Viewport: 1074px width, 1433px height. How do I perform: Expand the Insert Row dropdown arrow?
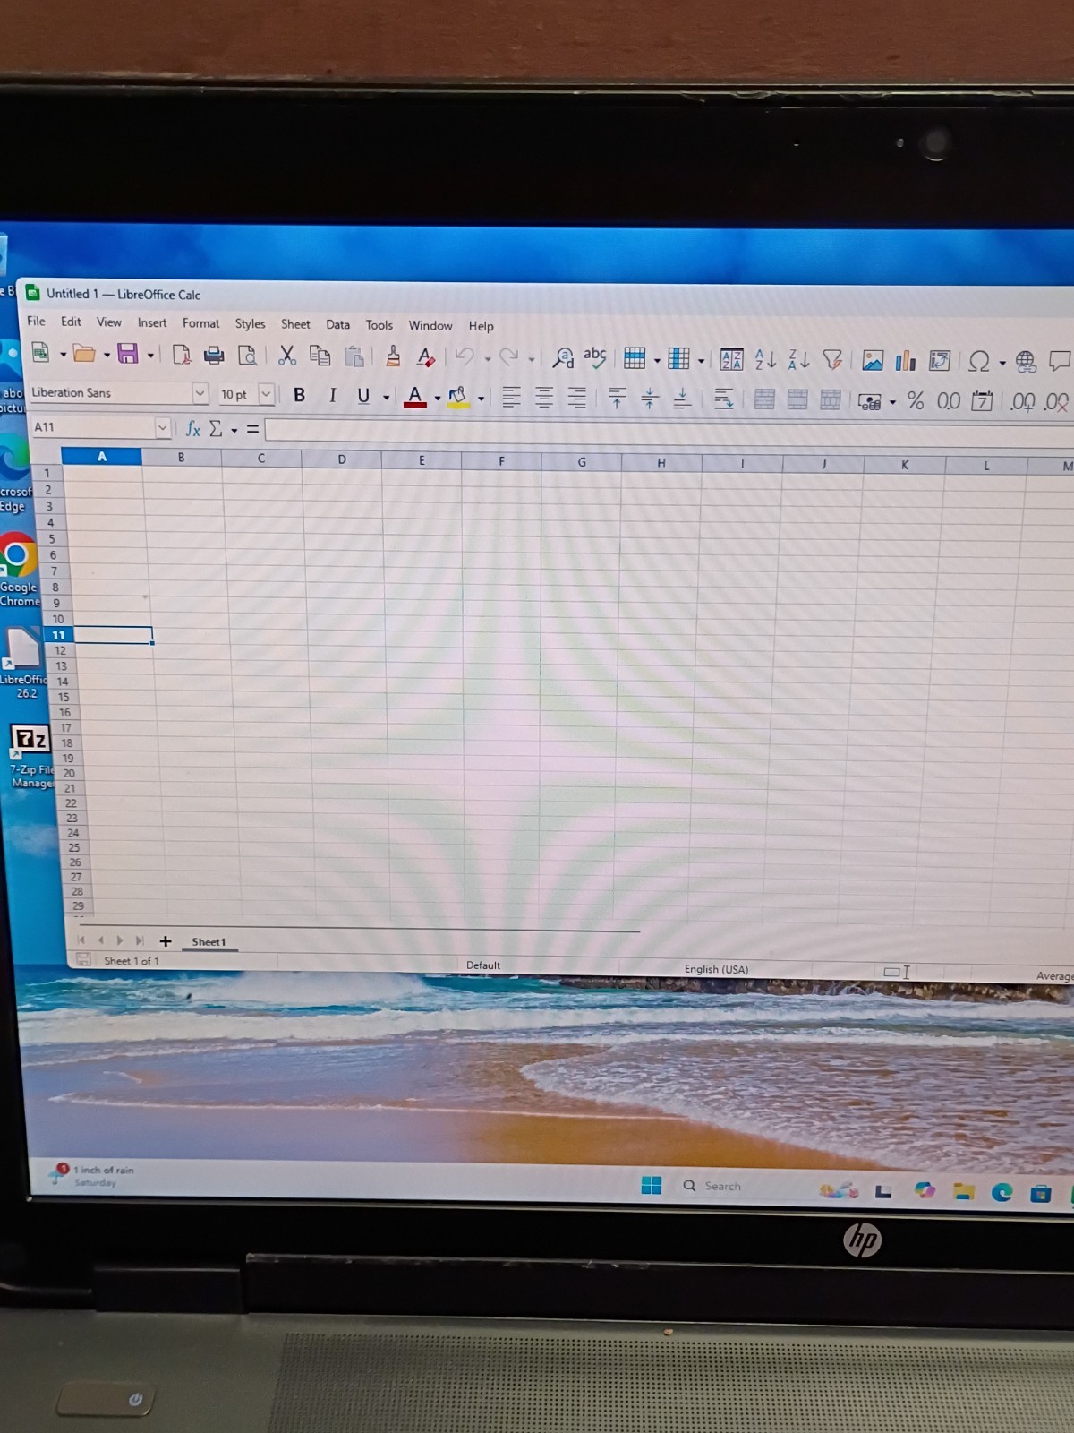(x=657, y=362)
